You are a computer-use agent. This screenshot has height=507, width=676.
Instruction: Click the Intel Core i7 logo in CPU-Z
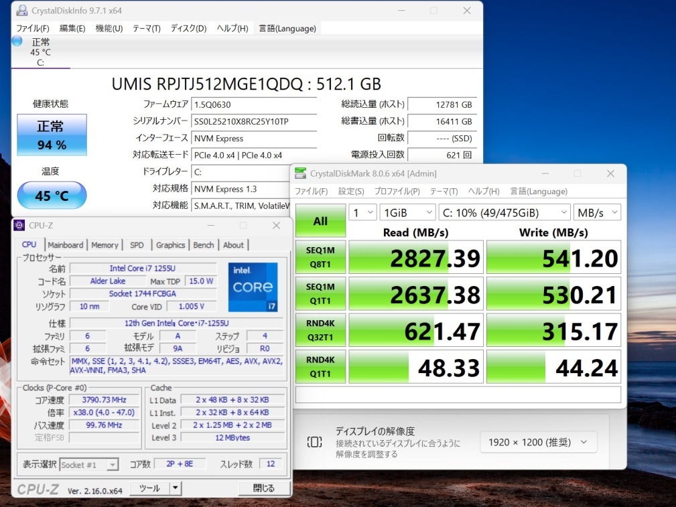pyautogui.click(x=253, y=287)
